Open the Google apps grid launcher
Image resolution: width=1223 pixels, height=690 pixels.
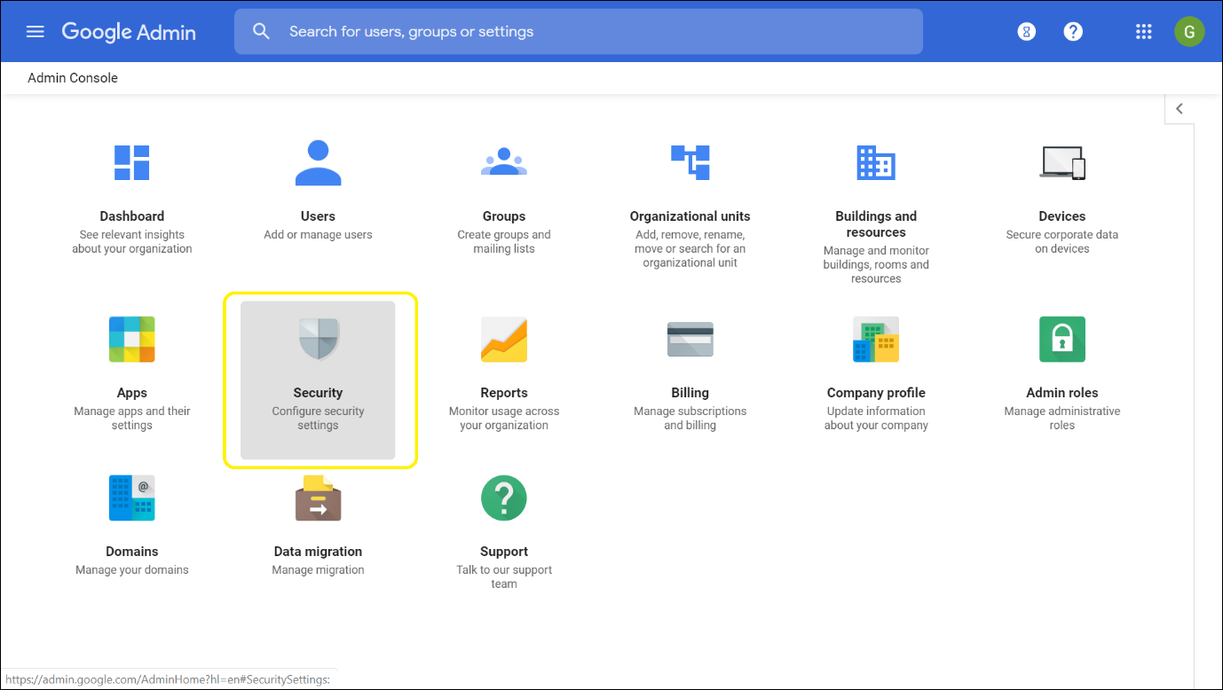pos(1144,32)
